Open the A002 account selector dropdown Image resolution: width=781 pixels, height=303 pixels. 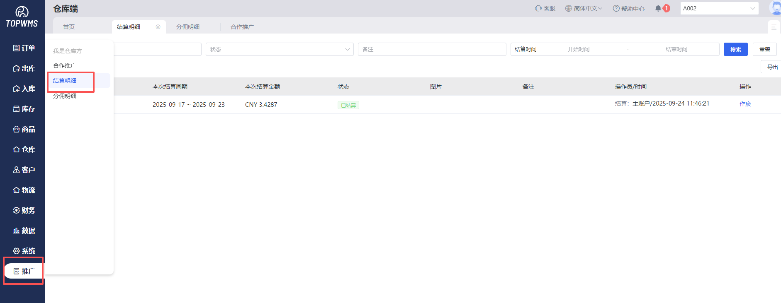719,8
